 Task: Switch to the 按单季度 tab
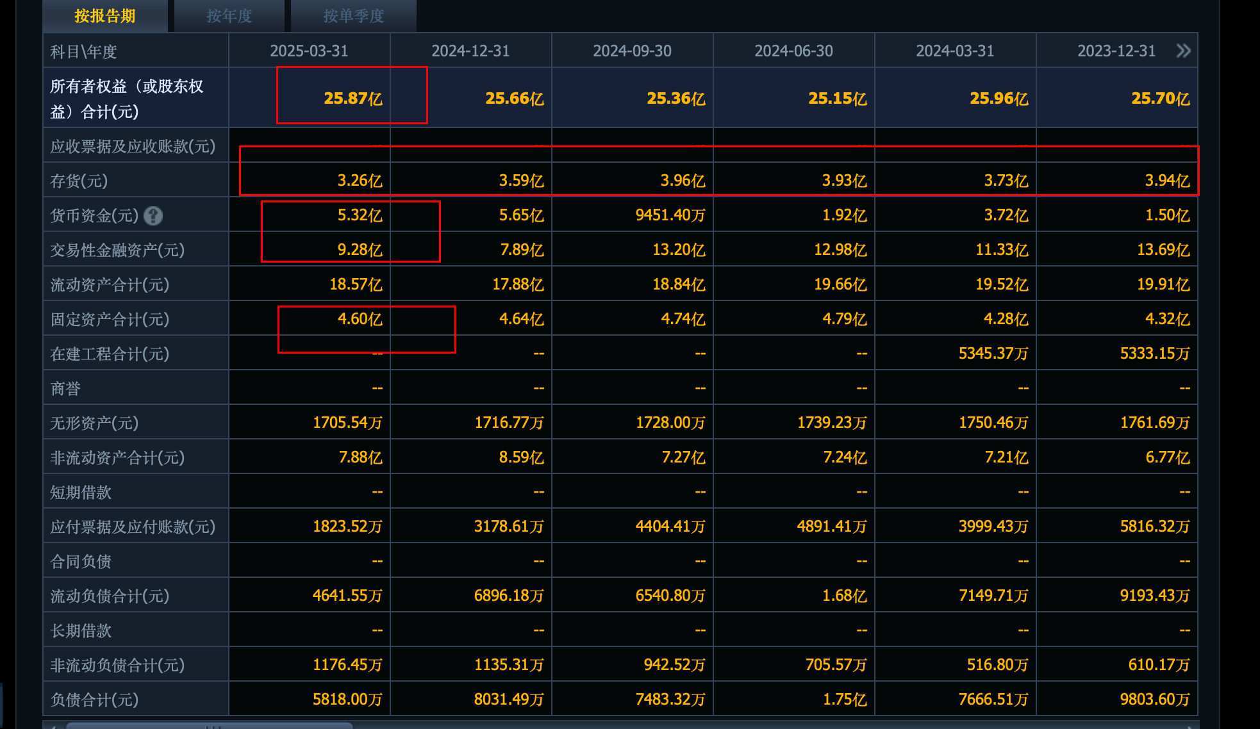[354, 16]
